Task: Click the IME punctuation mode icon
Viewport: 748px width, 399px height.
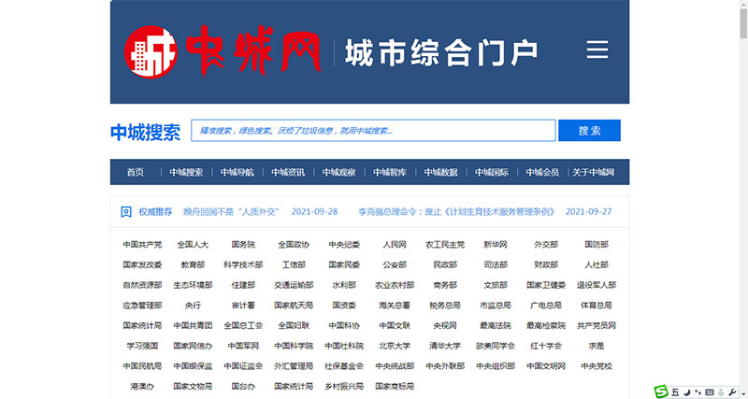Action: point(697,391)
